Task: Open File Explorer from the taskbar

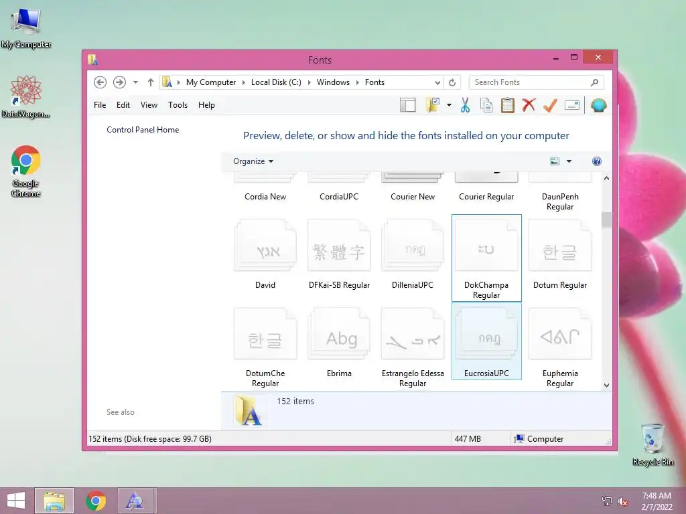Action: click(54, 501)
